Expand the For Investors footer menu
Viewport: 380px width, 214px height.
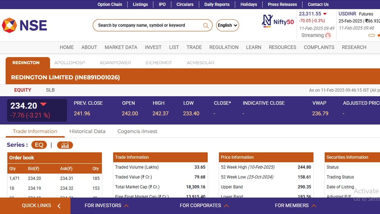(x=106, y=206)
